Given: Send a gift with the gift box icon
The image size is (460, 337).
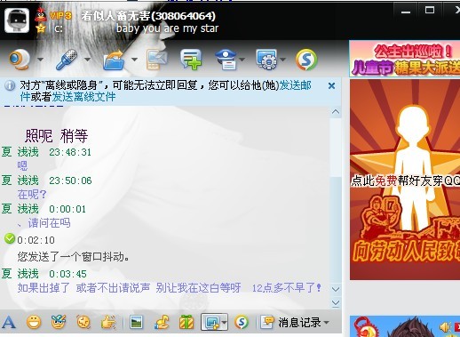Looking at the screenshot, I should (x=186, y=322).
